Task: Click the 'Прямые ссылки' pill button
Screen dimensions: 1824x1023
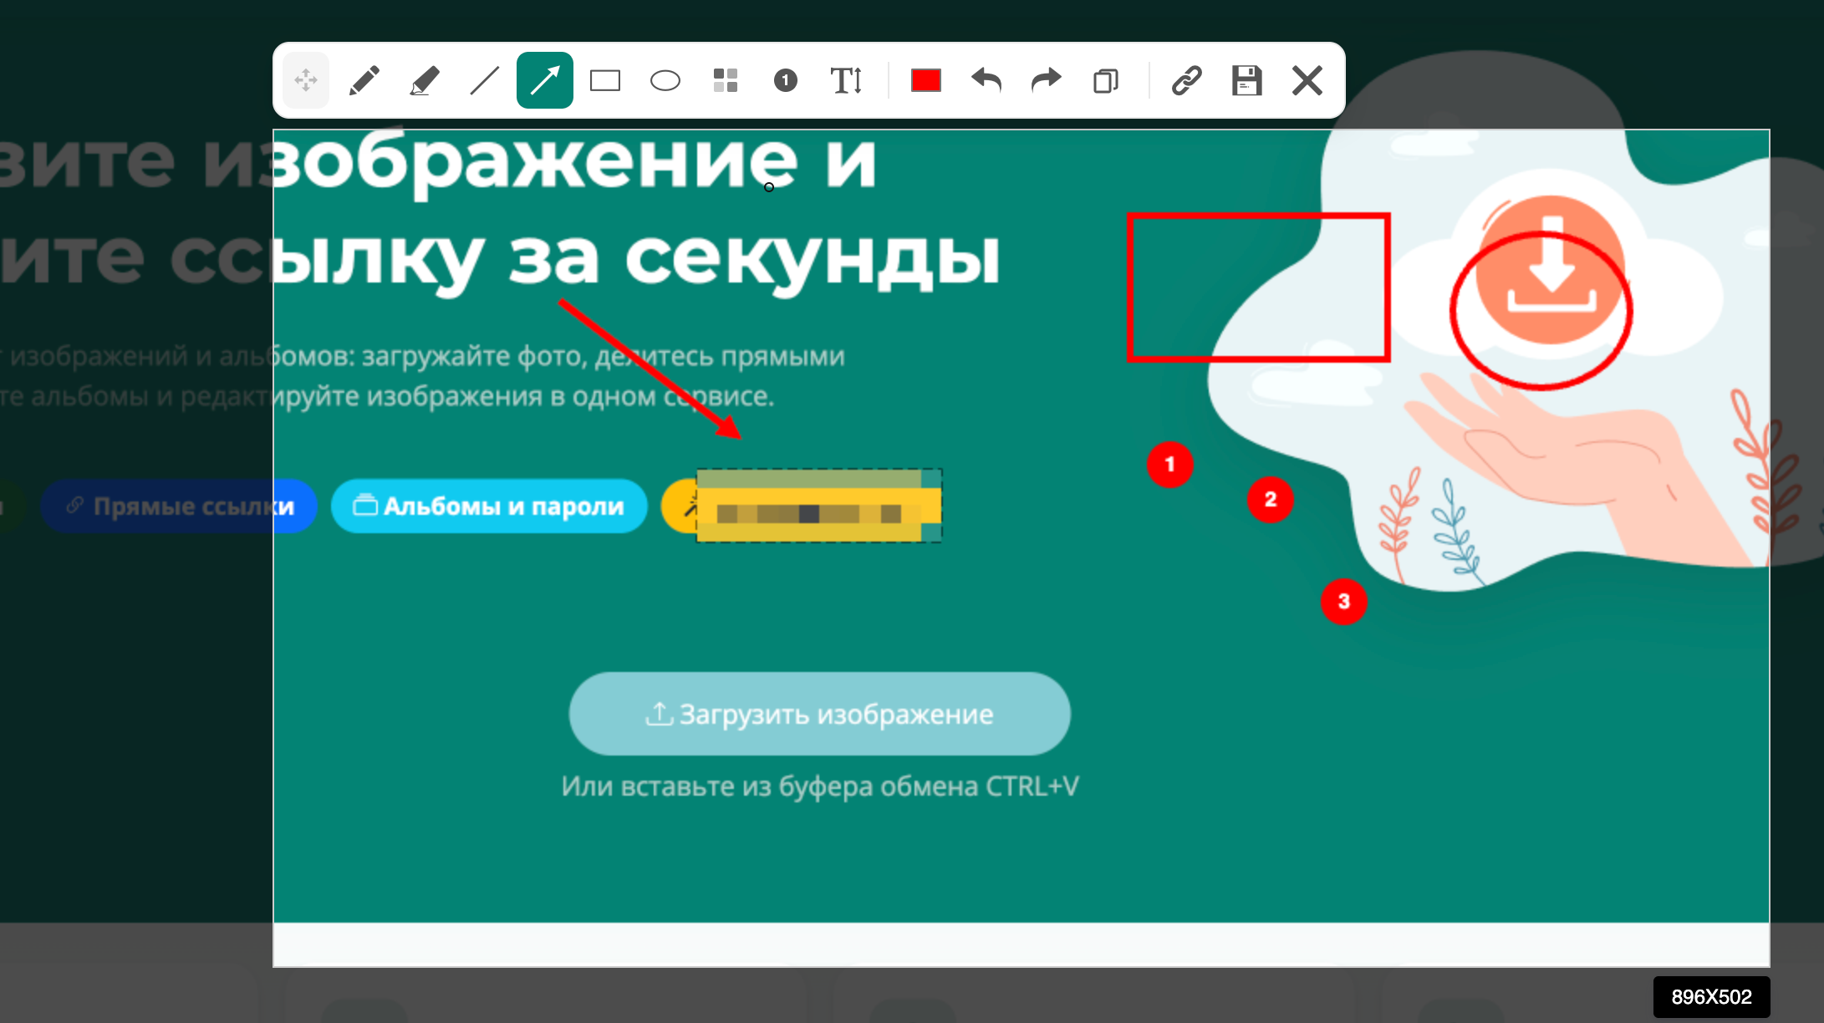Action: tap(179, 506)
